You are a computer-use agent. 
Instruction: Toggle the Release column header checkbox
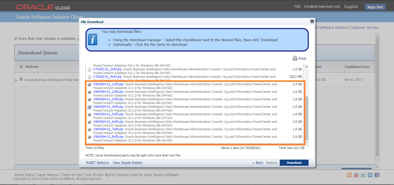pos(21,67)
